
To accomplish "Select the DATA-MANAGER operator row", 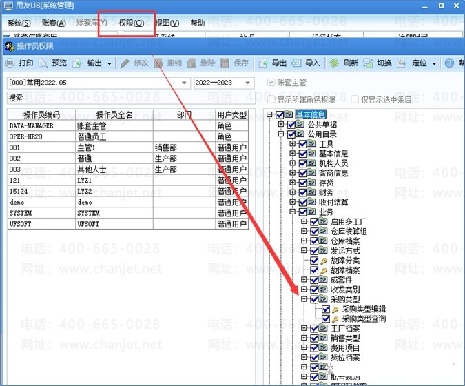I will 128,126.
